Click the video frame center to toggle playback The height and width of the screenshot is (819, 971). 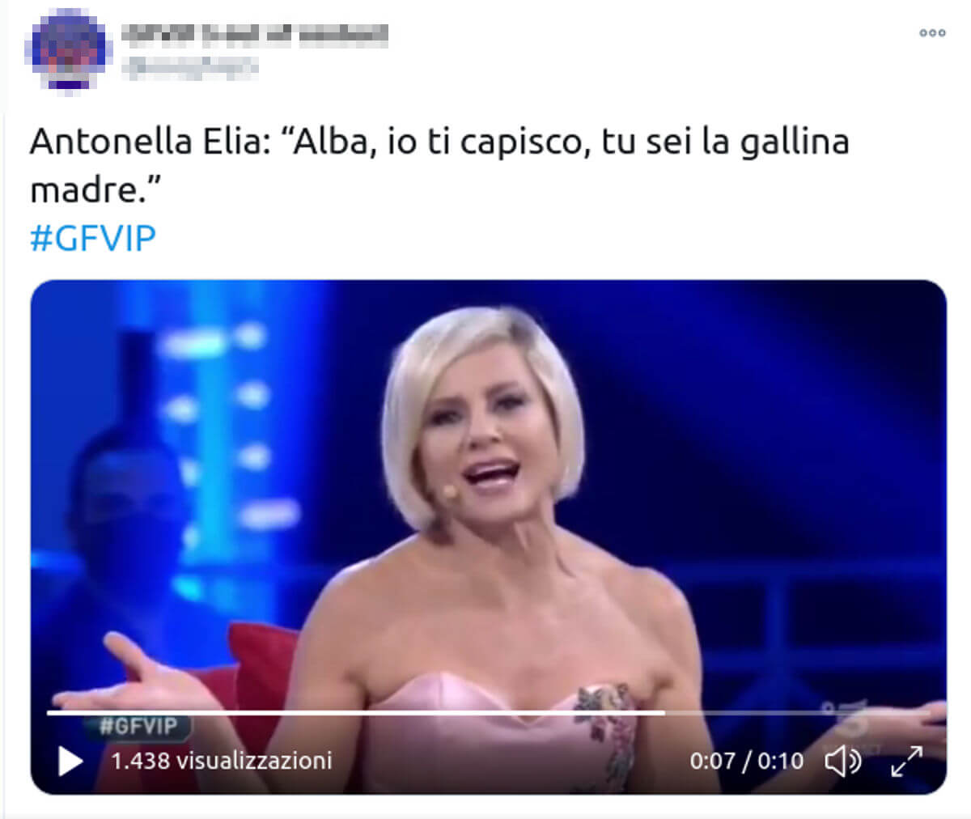(x=489, y=537)
